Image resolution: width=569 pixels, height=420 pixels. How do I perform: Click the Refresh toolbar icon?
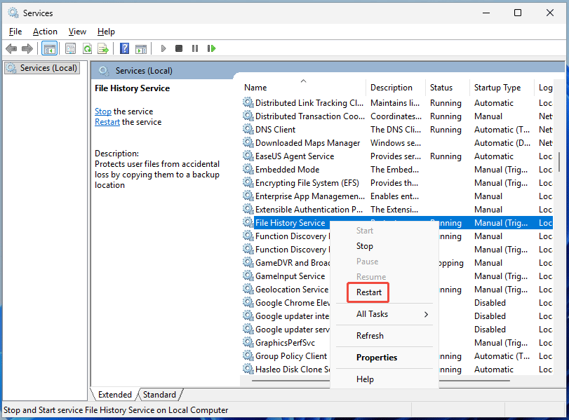coord(87,48)
